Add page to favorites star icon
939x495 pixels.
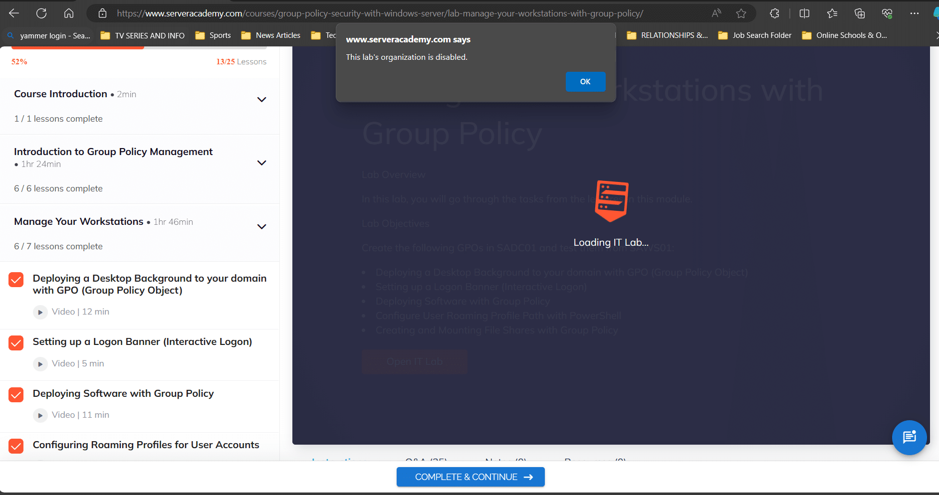tap(741, 13)
